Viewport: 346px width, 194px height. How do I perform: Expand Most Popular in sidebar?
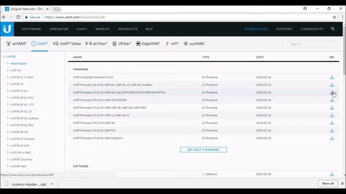8,64
